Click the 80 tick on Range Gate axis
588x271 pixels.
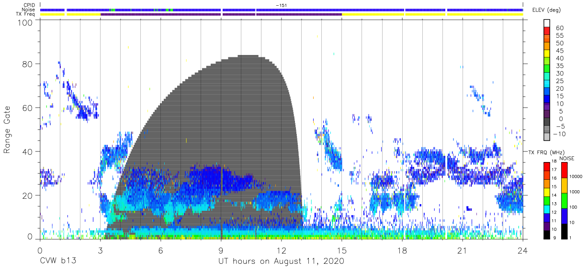coord(28,64)
